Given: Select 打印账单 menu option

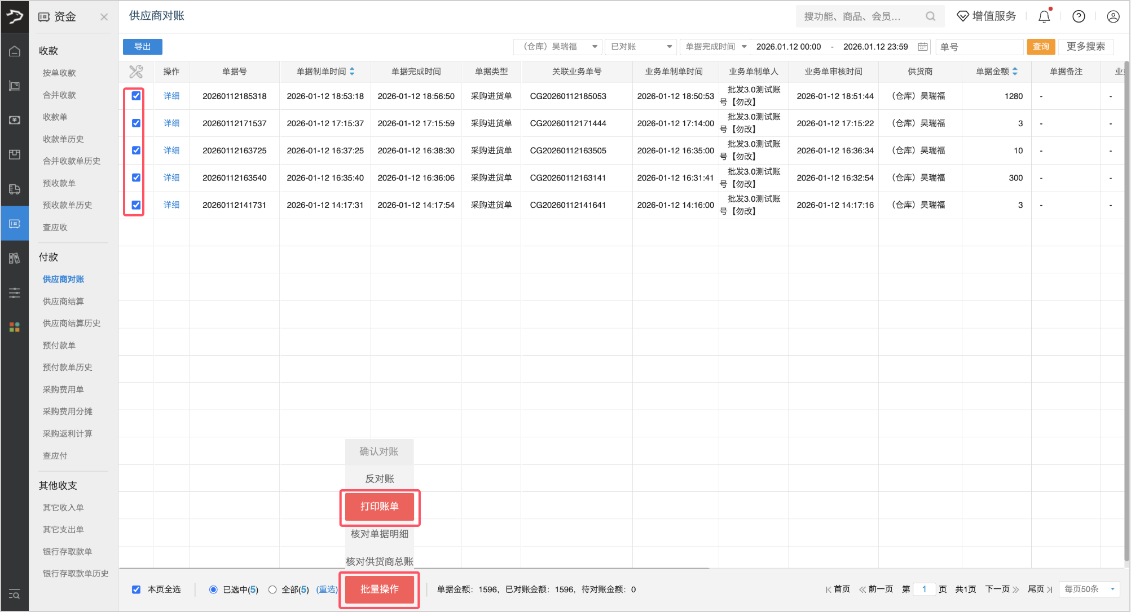Looking at the screenshot, I should [379, 506].
